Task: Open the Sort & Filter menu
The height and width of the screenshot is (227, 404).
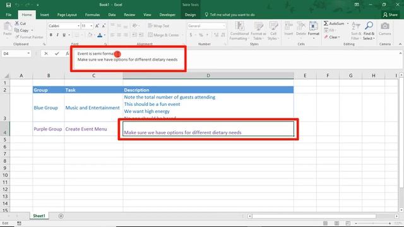Action: (x=356, y=31)
